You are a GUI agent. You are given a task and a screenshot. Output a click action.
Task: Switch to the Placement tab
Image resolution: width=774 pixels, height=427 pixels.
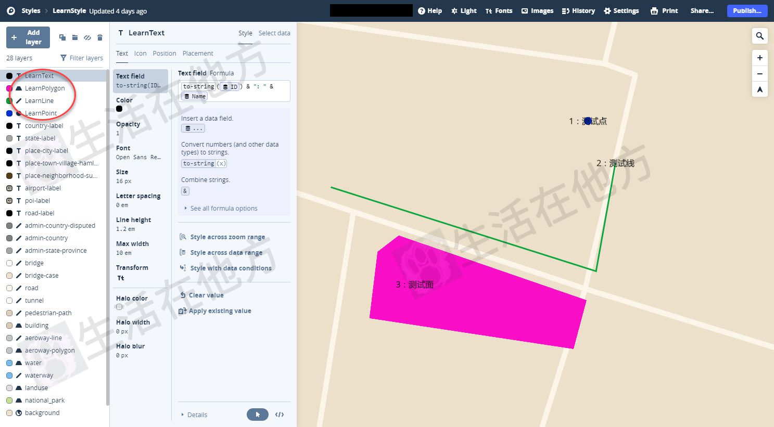click(198, 53)
